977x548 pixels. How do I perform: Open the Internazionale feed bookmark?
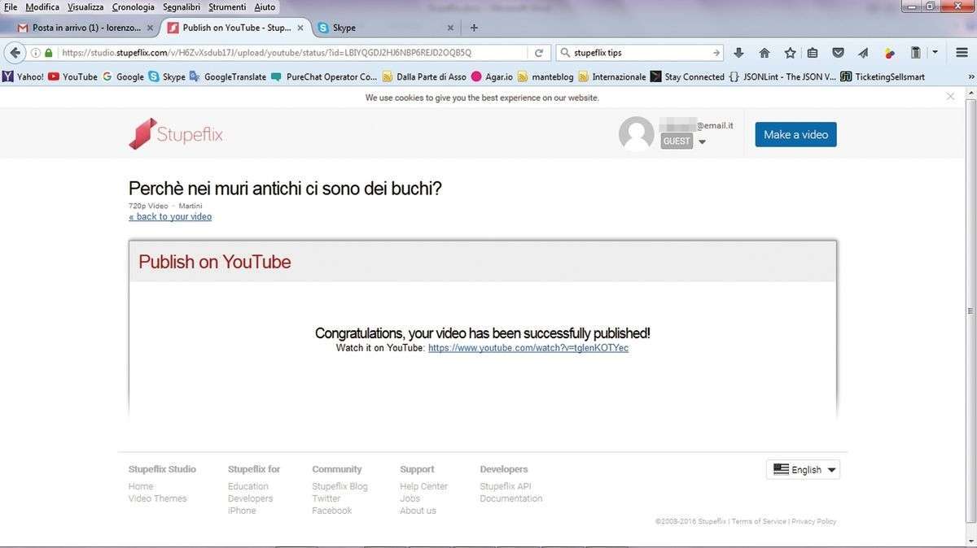[612, 77]
